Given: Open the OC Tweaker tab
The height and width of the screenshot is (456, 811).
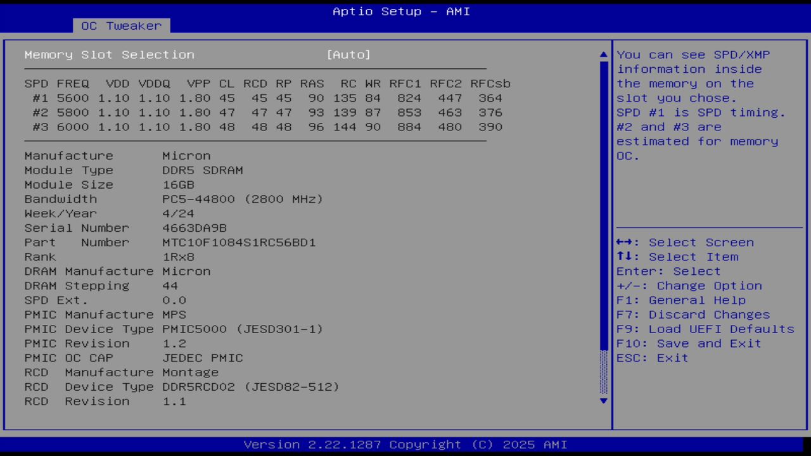Looking at the screenshot, I should click(x=121, y=26).
